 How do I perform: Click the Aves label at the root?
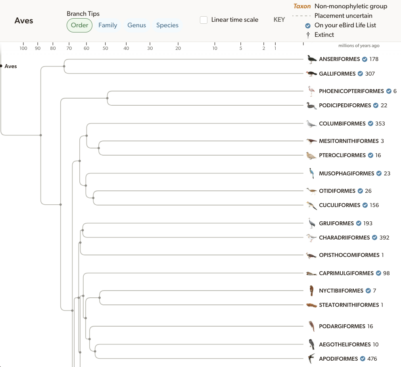click(11, 66)
